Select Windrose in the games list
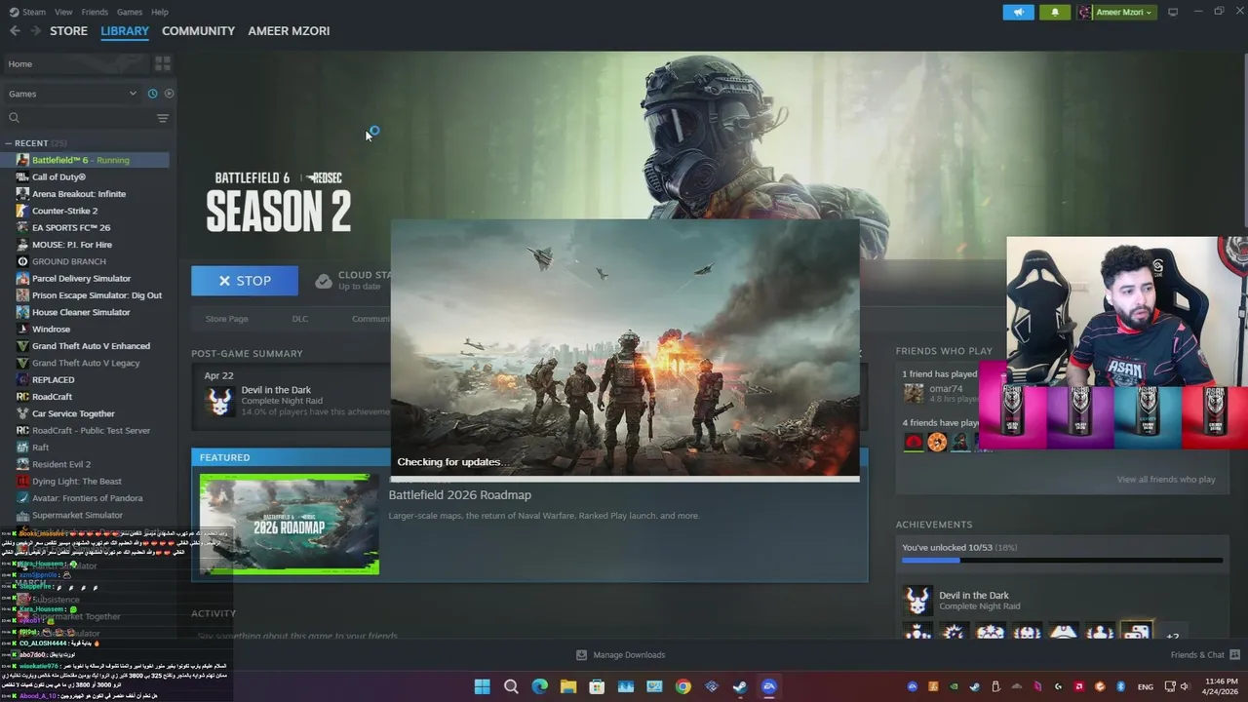The height and width of the screenshot is (702, 1248). tap(51, 330)
